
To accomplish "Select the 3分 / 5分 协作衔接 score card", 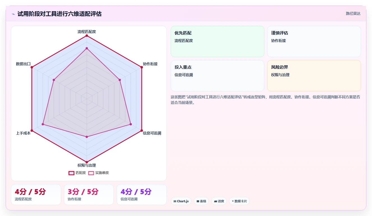I will 89,194.
